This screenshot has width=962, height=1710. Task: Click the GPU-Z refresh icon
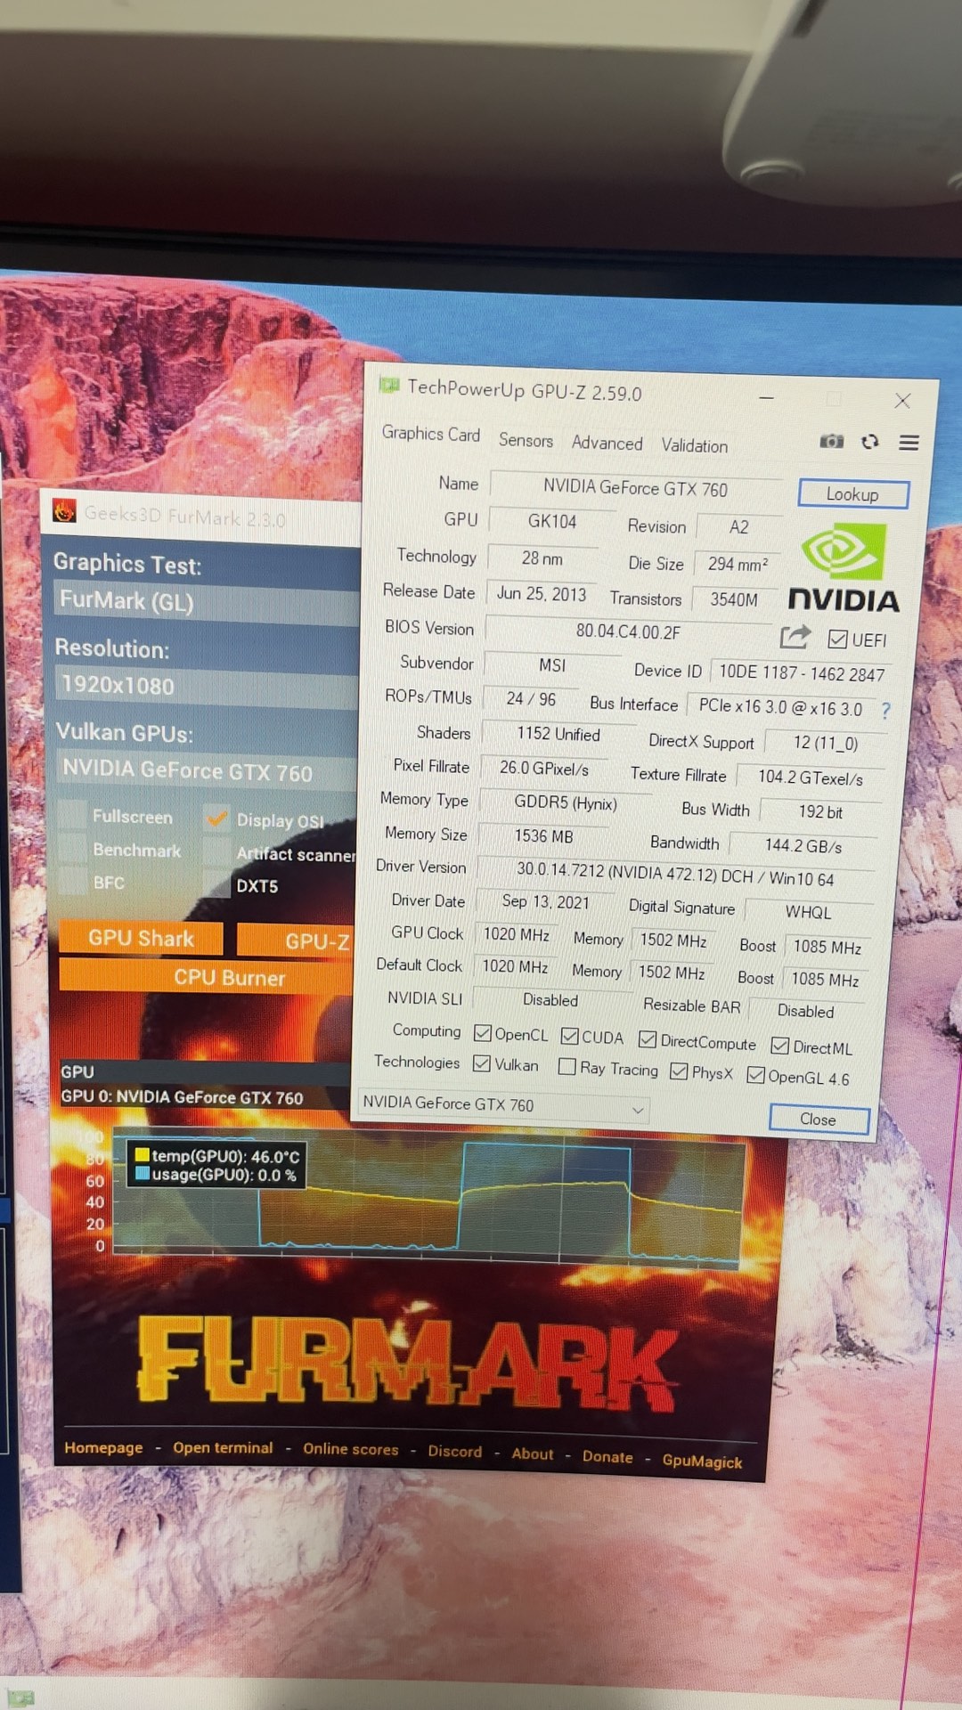tap(870, 442)
